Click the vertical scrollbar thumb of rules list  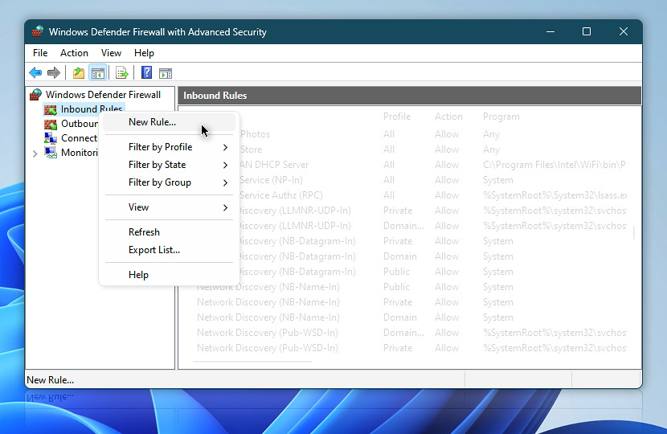634,233
